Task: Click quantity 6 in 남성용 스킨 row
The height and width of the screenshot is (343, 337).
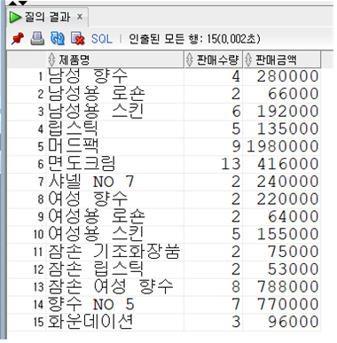Action: point(236,112)
